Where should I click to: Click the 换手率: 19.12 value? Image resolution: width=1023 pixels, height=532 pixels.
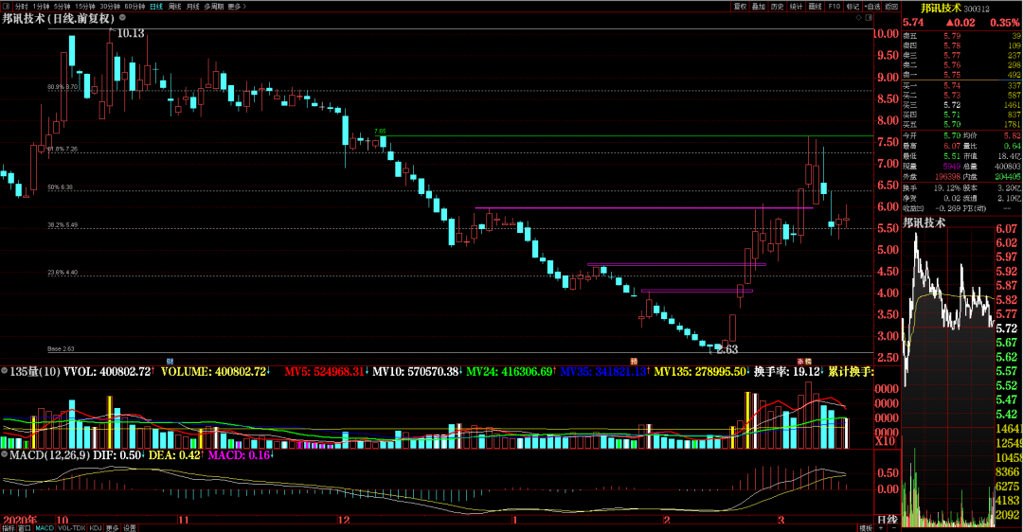pyautogui.click(x=787, y=372)
